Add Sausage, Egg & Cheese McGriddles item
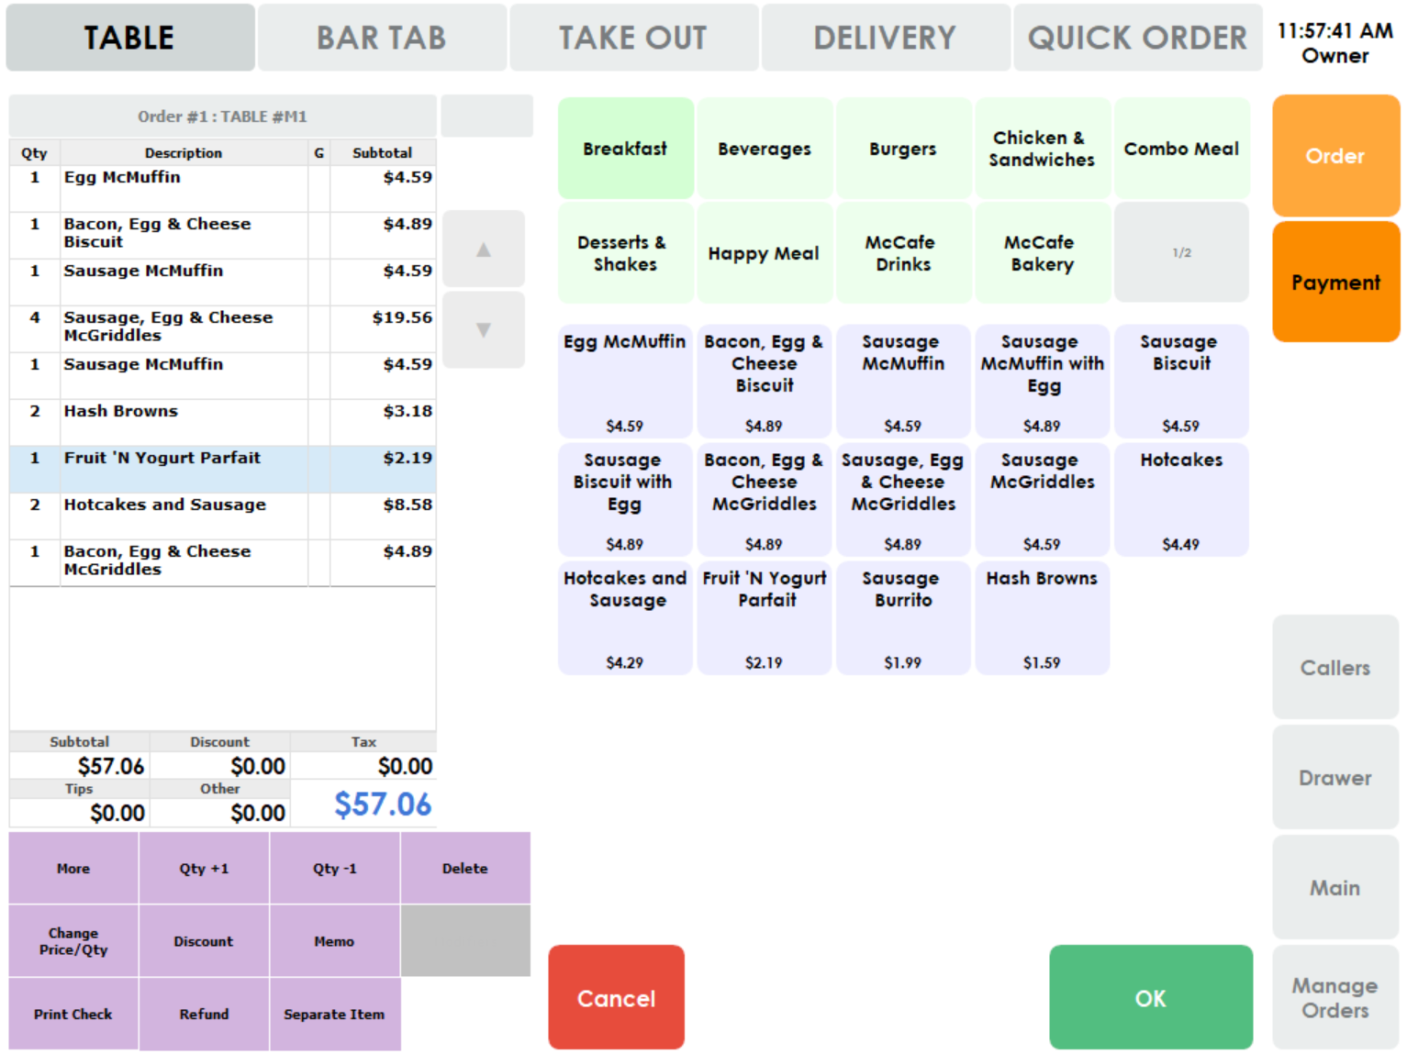This screenshot has width=1407, height=1054. coord(903,499)
